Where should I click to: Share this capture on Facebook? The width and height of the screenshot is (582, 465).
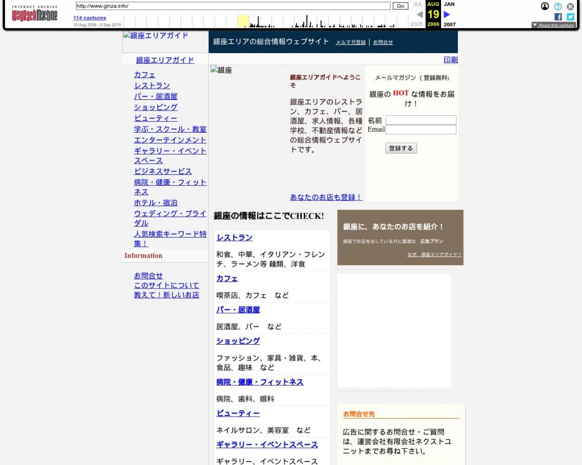[x=558, y=17]
